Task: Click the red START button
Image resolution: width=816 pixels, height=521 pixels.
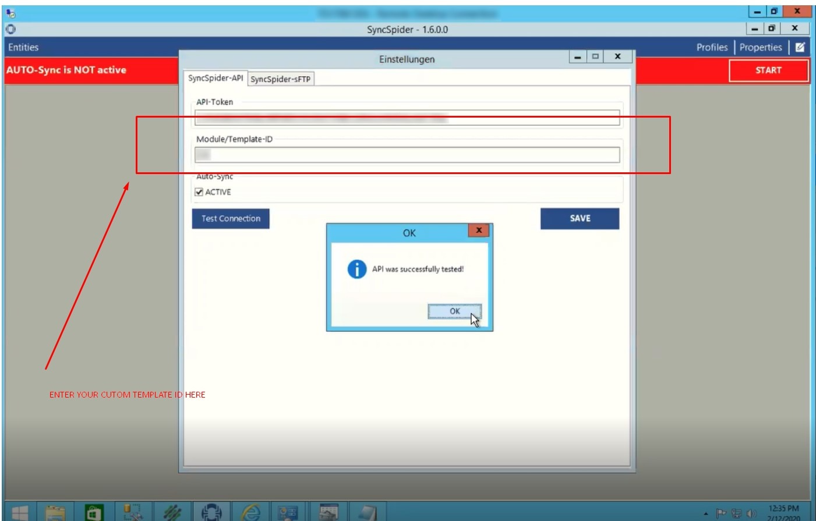Action: tap(768, 70)
